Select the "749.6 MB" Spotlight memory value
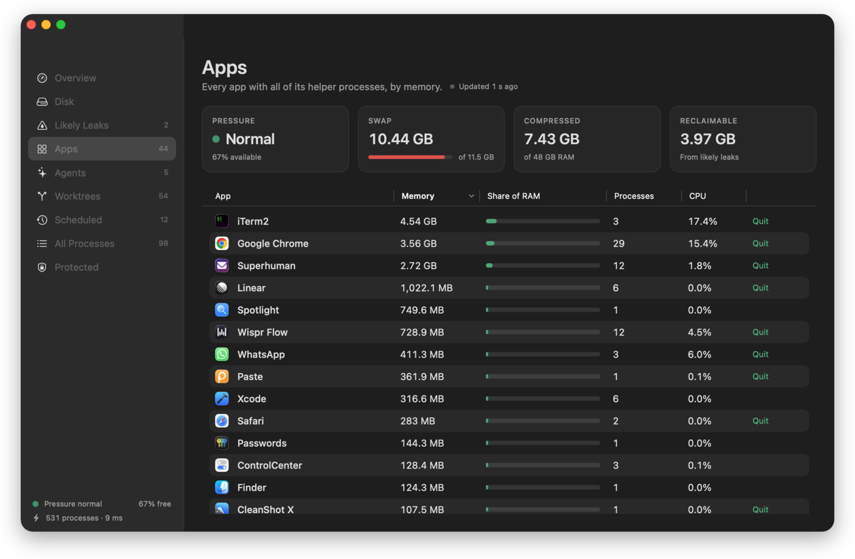This screenshot has height=559, width=855. [x=422, y=310]
